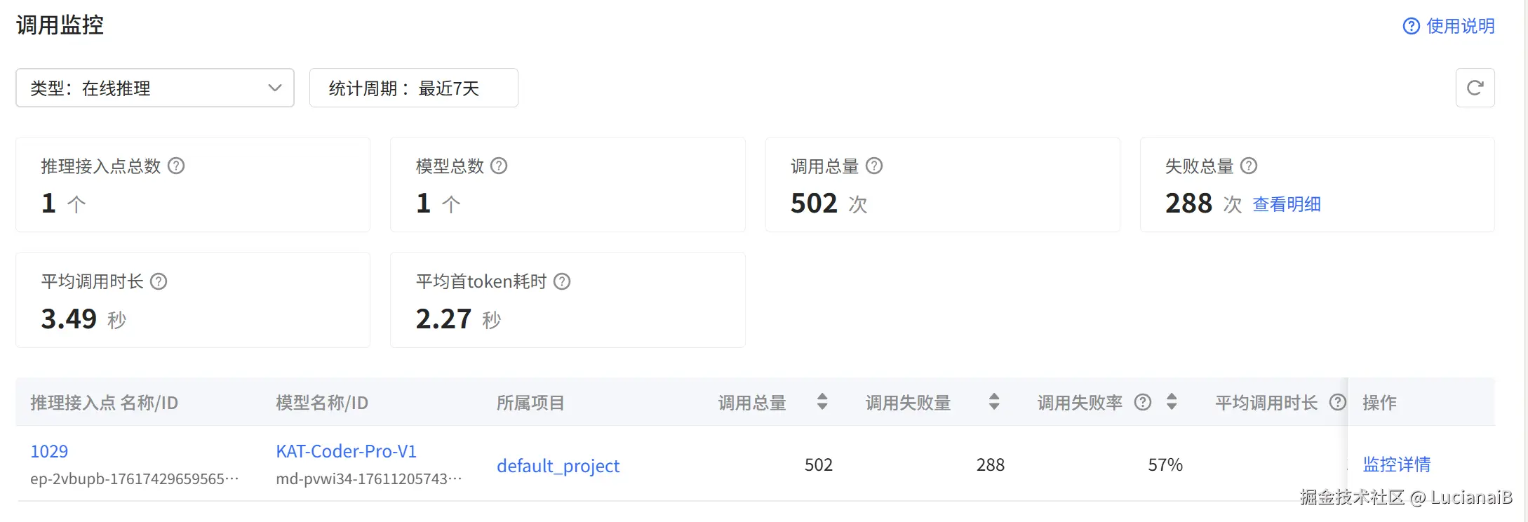
Task: Click help icon in 平均调用时长 column header
Action: point(1338,402)
